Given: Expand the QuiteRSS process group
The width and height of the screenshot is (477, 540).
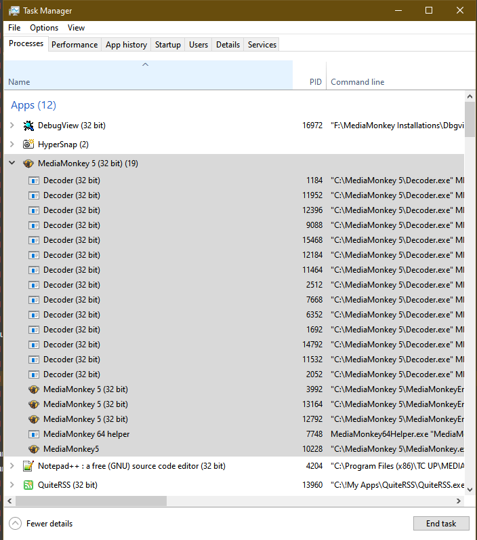Looking at the screenshot, I should pyautogui.click(x=12, y=485).
